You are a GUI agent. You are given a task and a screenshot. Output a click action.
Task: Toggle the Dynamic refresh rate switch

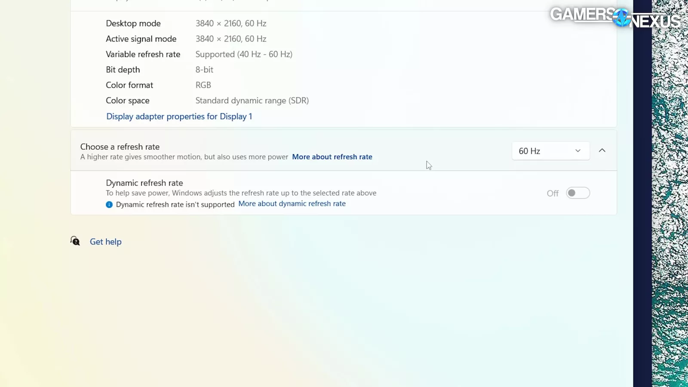[x=577, y=193]
